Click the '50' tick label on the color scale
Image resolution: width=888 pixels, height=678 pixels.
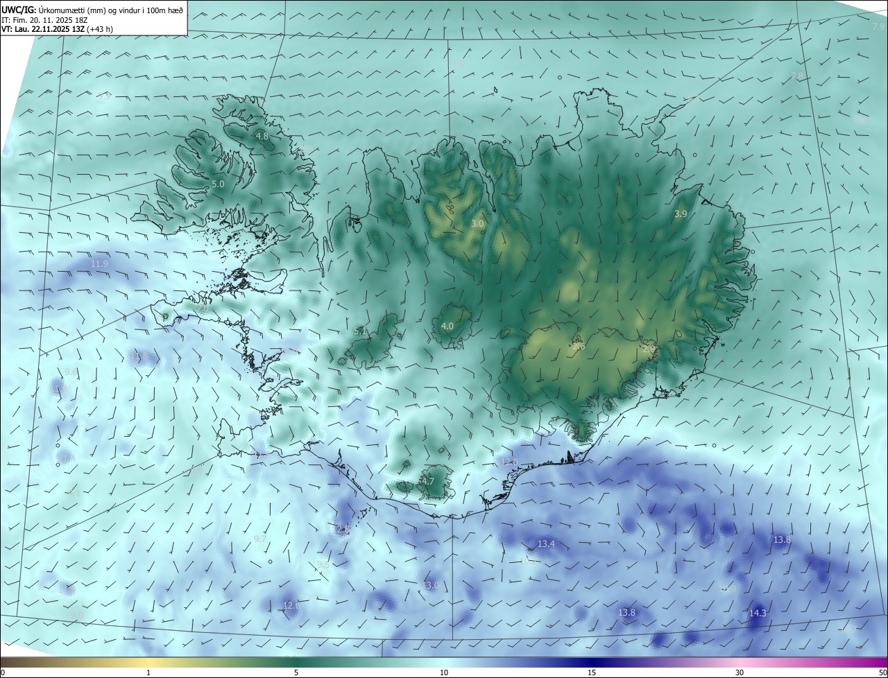coord(882,672)
